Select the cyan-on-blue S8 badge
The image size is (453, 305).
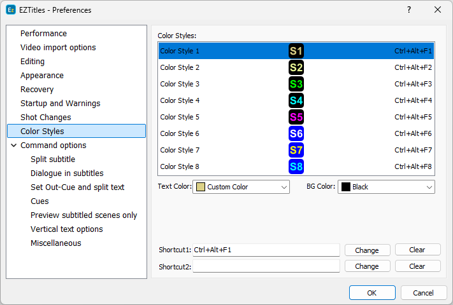pyautogui.click(x=296, y=166)
